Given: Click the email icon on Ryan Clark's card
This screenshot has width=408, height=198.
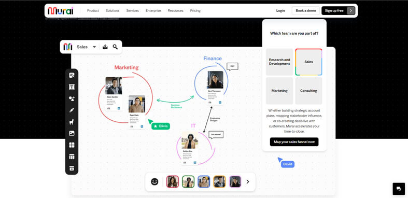Looking at the screenshot, I should [132, 126].
